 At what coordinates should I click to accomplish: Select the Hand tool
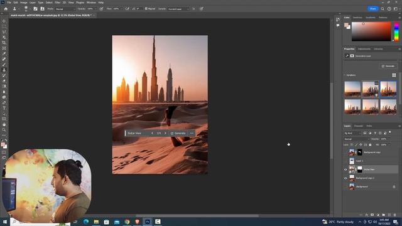click(x=4, y=124)
